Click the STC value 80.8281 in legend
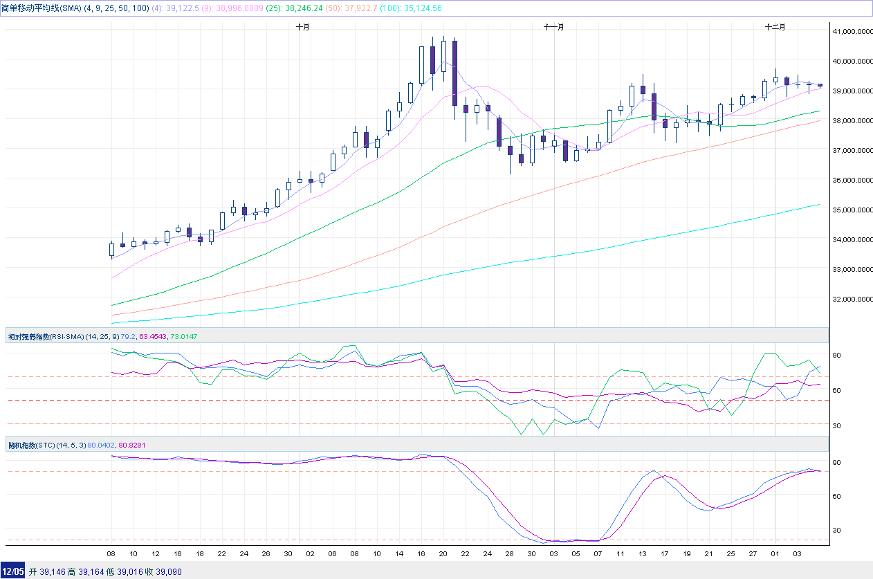The width and height of the screenshot is (873, 579). (134, 445)
